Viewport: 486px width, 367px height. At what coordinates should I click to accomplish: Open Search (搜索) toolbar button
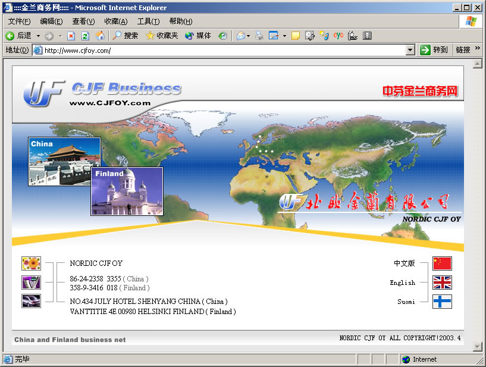(125, 36)
